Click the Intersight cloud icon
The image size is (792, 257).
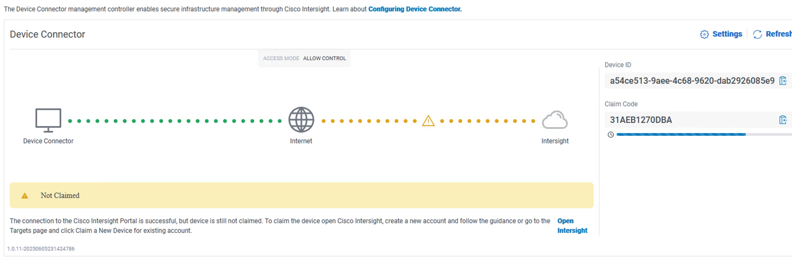point(555,120)
